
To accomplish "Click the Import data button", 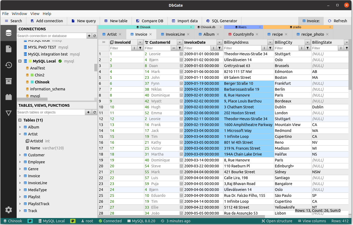I will tap(185, 21).
